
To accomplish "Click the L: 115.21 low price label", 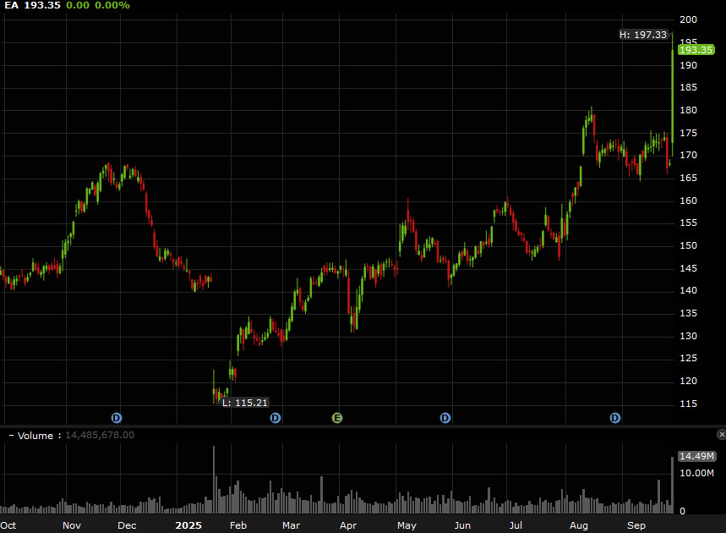I will pos(244,402).
